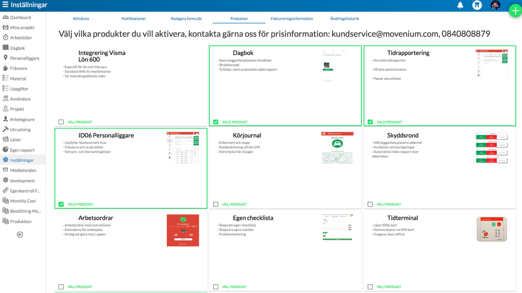Click the Monthly Cost sidebar icon
Screen dimensions: 522x293
[x=6, y=201]
